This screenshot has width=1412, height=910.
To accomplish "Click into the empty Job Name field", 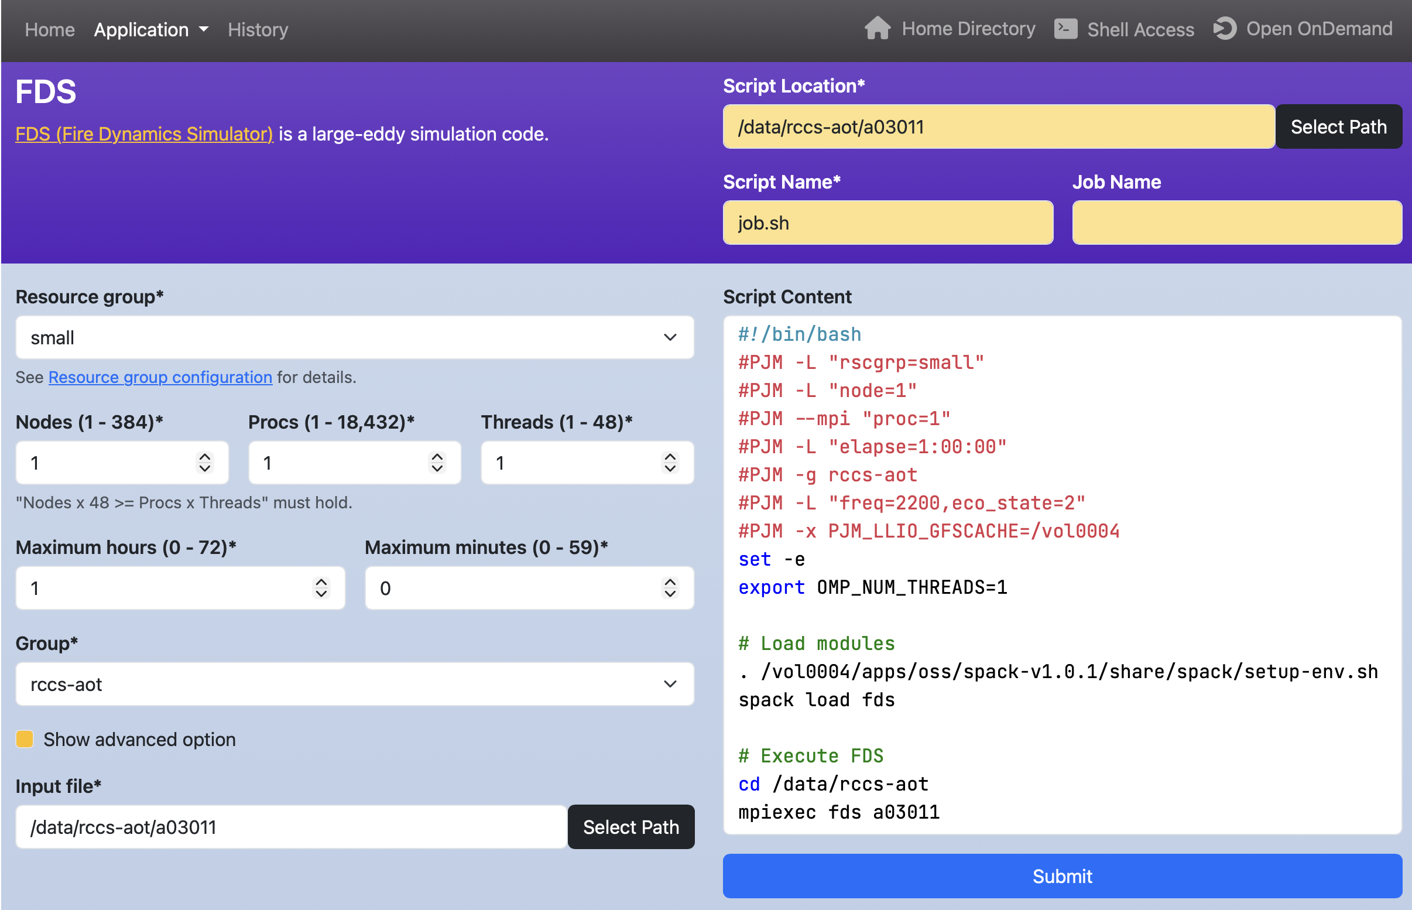I will click(x=1236, y=222).
